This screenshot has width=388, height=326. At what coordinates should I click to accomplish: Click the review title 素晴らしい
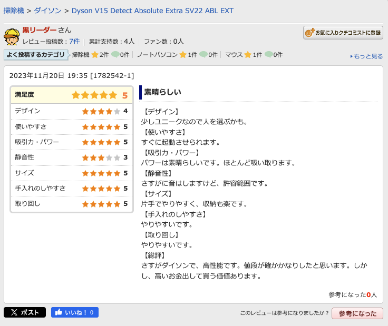click(162, 92)
